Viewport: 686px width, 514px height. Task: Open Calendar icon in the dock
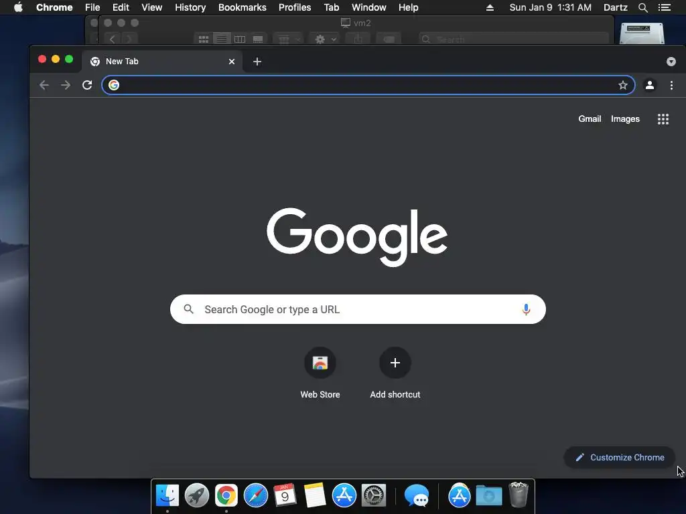point(285,496)
